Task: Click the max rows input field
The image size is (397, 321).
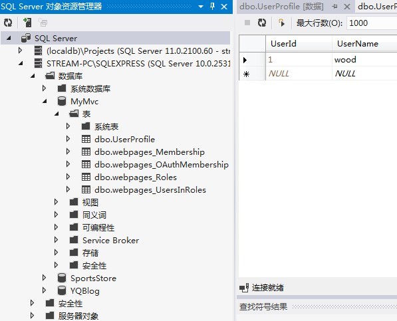Action: [x=372, y=23]
